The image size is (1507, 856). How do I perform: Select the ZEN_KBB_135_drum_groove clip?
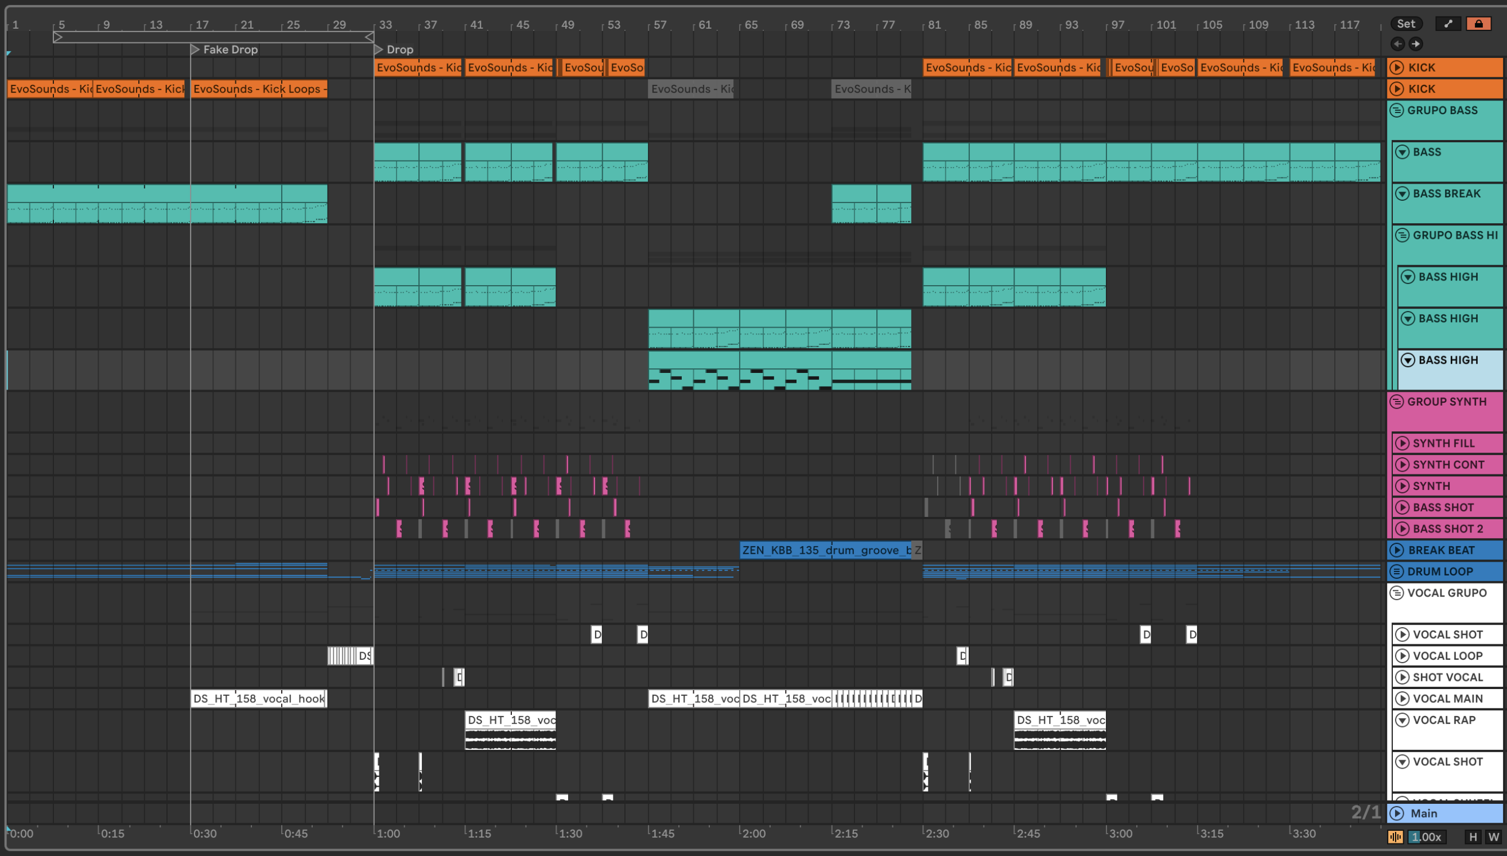[x=826, y=550]
